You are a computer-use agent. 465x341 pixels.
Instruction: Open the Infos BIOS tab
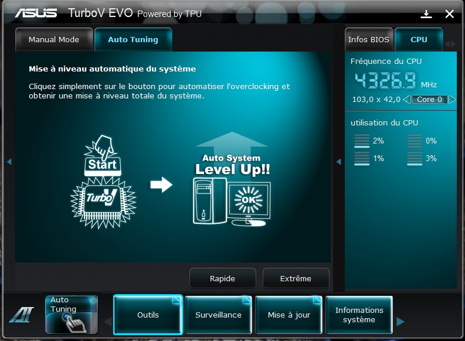[368, 40]
